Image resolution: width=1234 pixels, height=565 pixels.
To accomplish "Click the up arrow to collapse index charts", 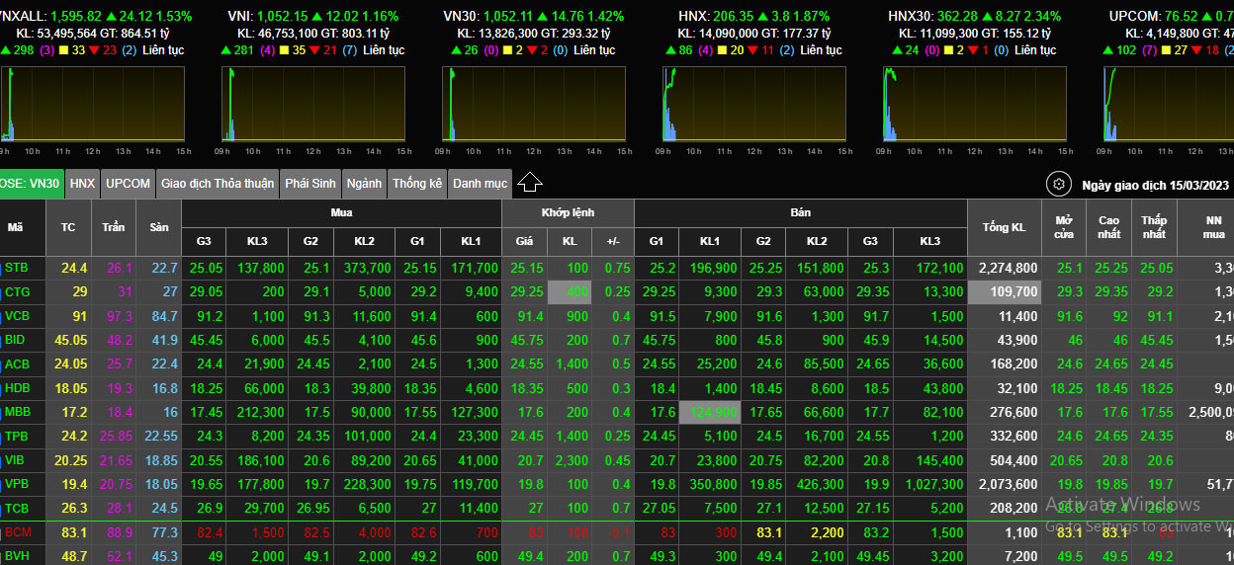I will click(530, 183).
